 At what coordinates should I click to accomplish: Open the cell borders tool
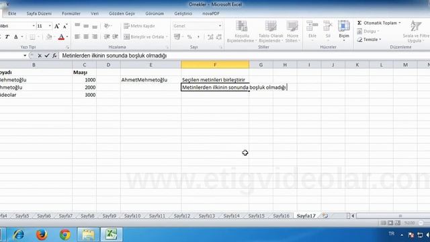pyautogui.click(x=32, y=37)
